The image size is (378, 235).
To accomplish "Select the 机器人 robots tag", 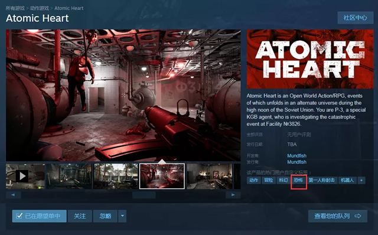I will pyautogui.click(x=347, y=180).
